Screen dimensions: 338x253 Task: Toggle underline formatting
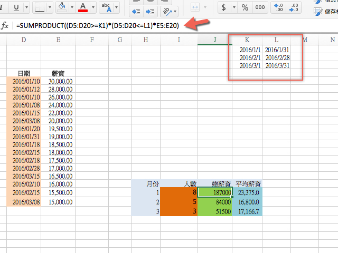tap(16, 7)
